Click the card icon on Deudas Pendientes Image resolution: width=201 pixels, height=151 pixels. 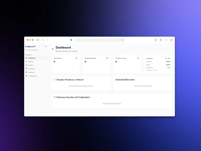[x=107, y=58]
